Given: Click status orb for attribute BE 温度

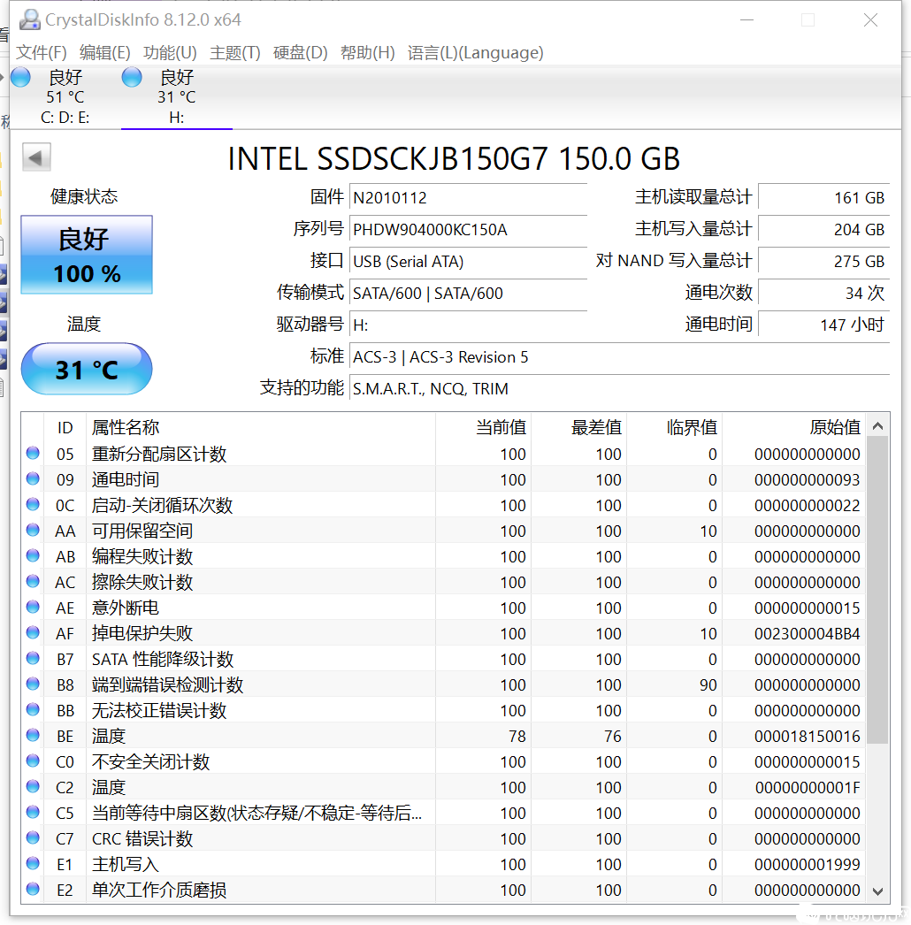Looking at the screenshot, I should coord(33,735).
